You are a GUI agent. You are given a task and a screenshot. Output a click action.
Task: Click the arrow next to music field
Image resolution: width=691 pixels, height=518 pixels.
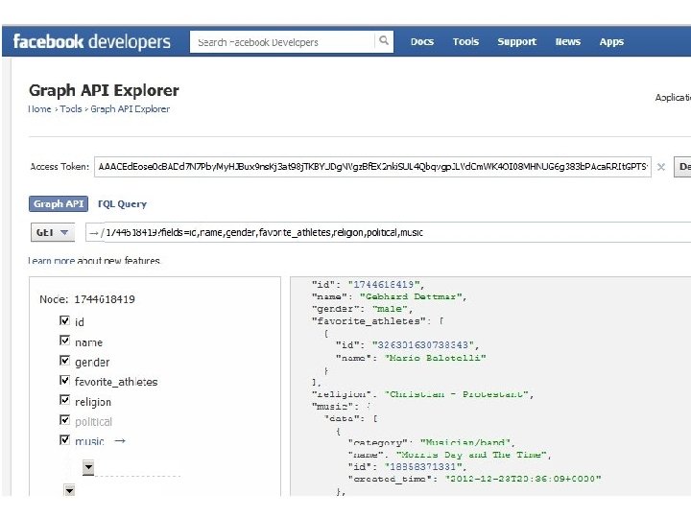[119, 440]
